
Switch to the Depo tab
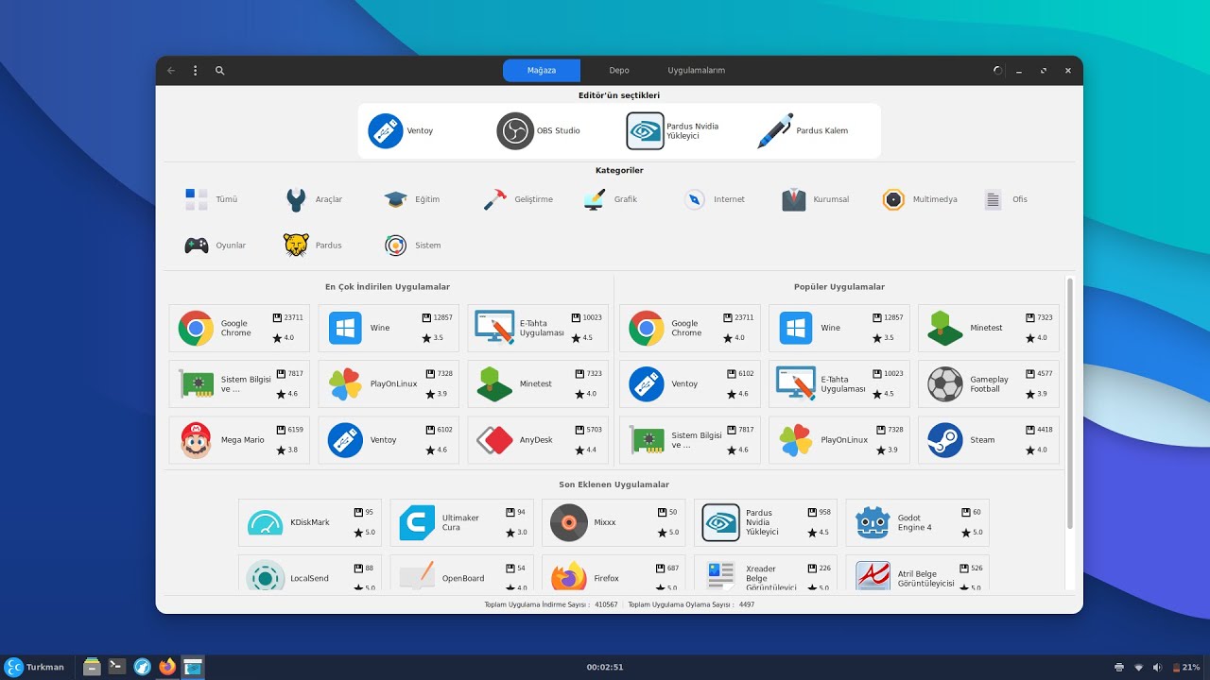tap(619, 70)
